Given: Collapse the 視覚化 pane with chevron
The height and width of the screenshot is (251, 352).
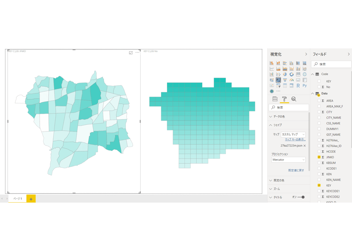Looking at the screenshot, I should (x=306, y=54).
